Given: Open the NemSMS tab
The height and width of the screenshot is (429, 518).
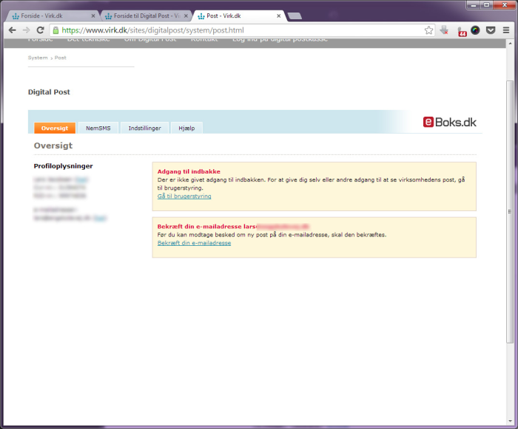Looking at the screenshot, I should (98, 128).
